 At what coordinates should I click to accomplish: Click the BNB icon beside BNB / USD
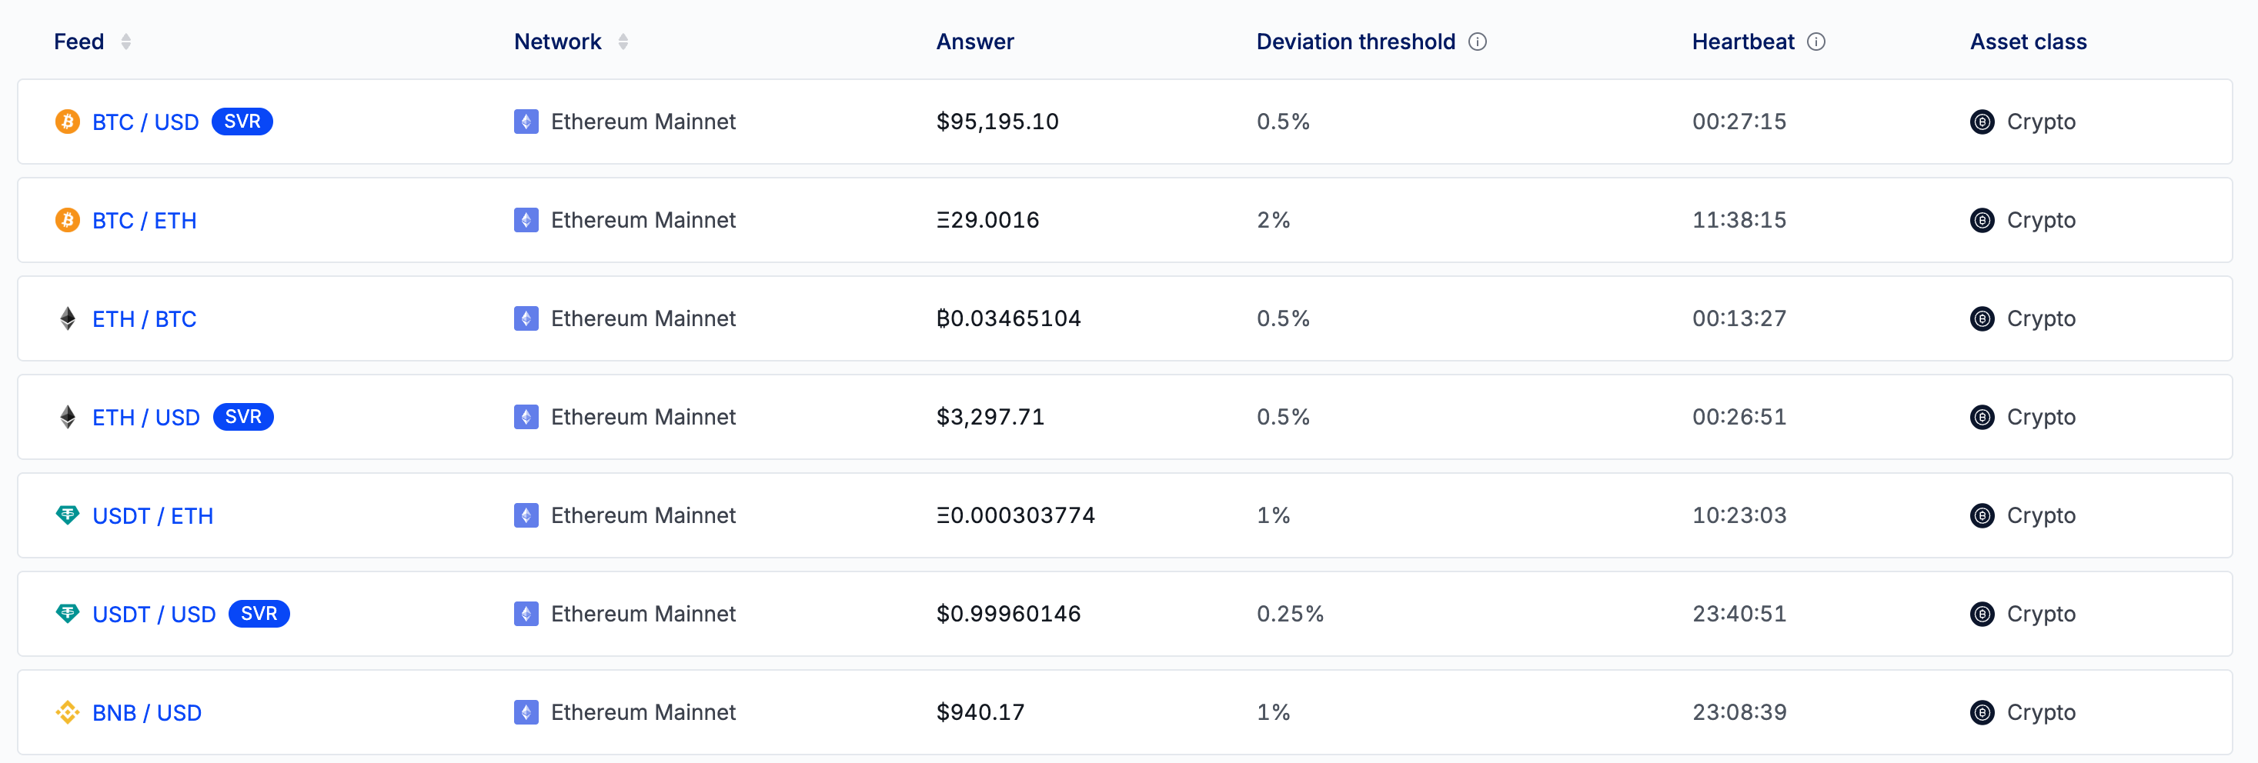68,712
